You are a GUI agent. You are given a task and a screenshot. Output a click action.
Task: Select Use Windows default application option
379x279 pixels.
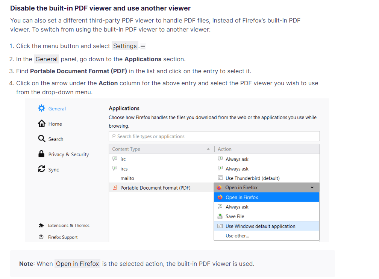(266, 226)
